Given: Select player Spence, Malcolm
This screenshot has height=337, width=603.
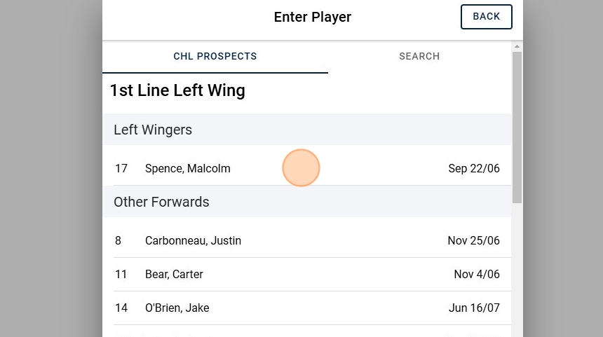Looking at the screenshot, I should pos(187,168).
